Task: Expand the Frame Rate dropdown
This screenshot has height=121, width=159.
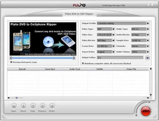Action: pos(113,46)
